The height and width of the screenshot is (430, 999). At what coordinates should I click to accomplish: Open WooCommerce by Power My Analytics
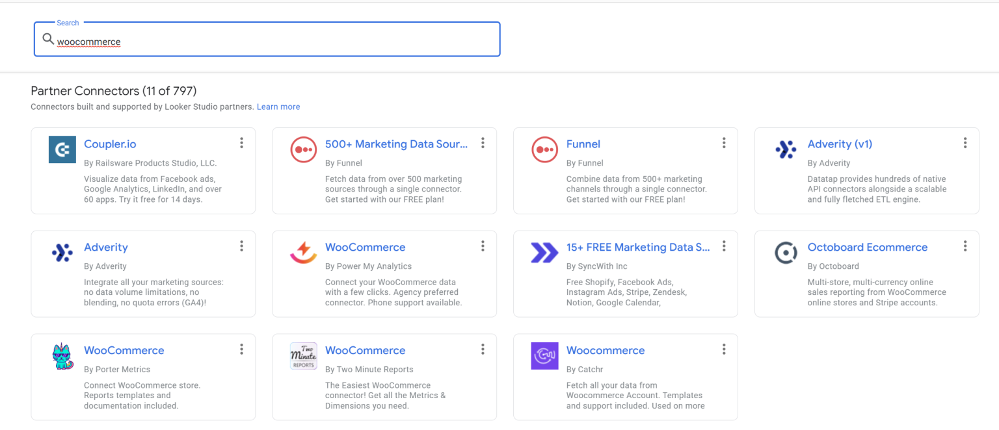(366, 247)
